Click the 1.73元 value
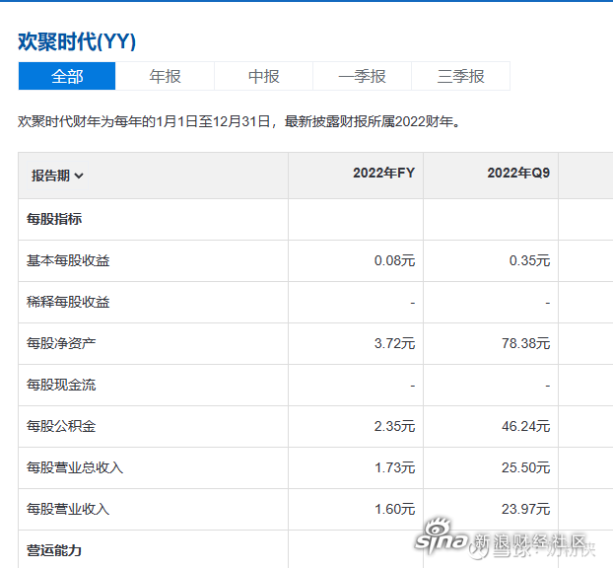This screenshot has width=613, height=568. click(394, 467)
